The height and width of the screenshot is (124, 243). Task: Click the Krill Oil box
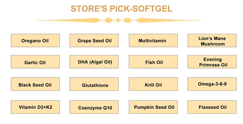(153, 84)
